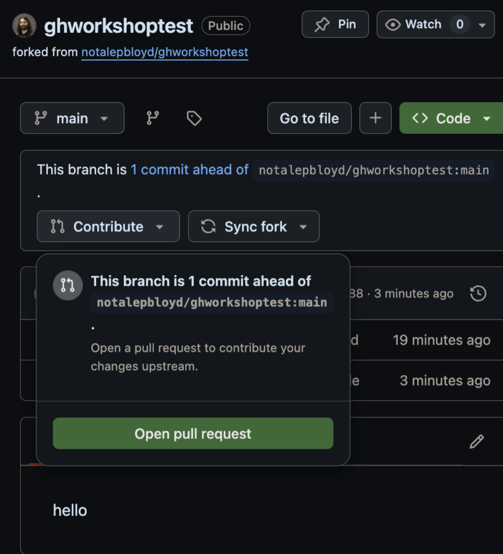Open the notalepbloyd/ghworkshoptest upstream link

tap(165, 52)
